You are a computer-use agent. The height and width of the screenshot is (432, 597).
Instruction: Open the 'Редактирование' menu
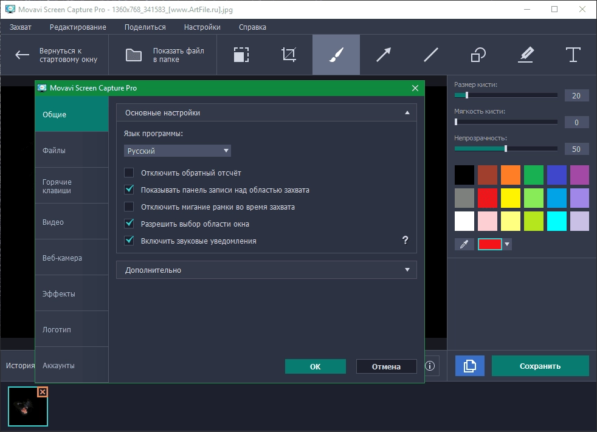[78, 27]
